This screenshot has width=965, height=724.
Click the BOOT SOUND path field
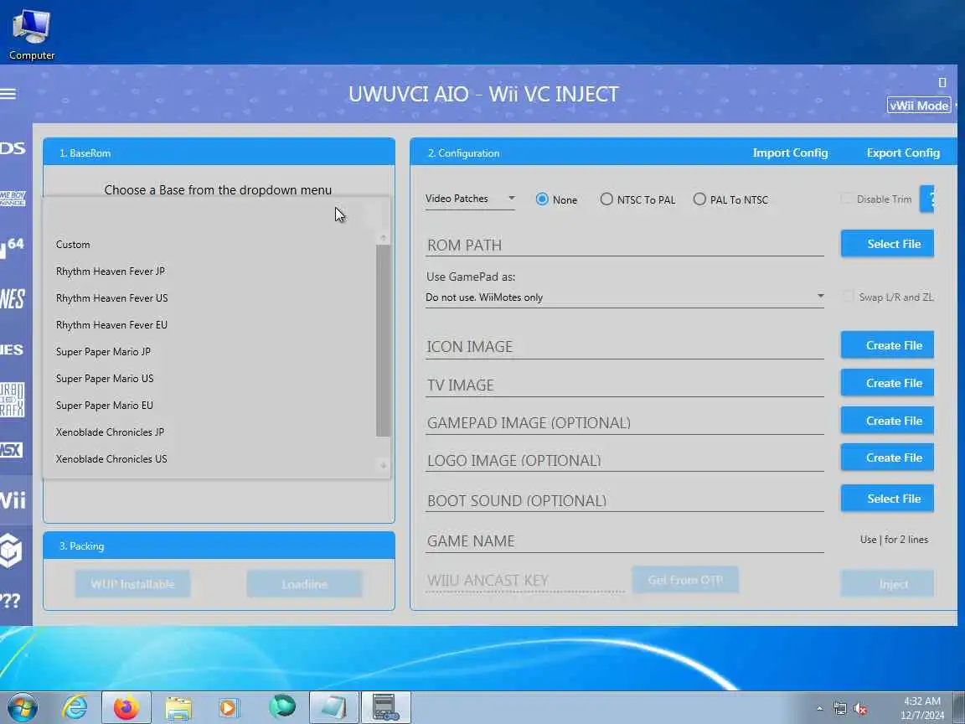[625, 500]
